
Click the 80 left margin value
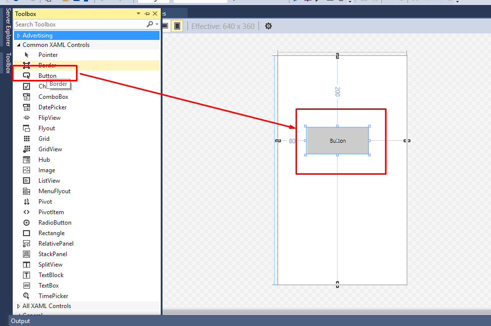tap(292, 141)
